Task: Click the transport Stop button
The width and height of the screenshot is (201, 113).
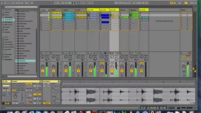Action: point(73,3)
